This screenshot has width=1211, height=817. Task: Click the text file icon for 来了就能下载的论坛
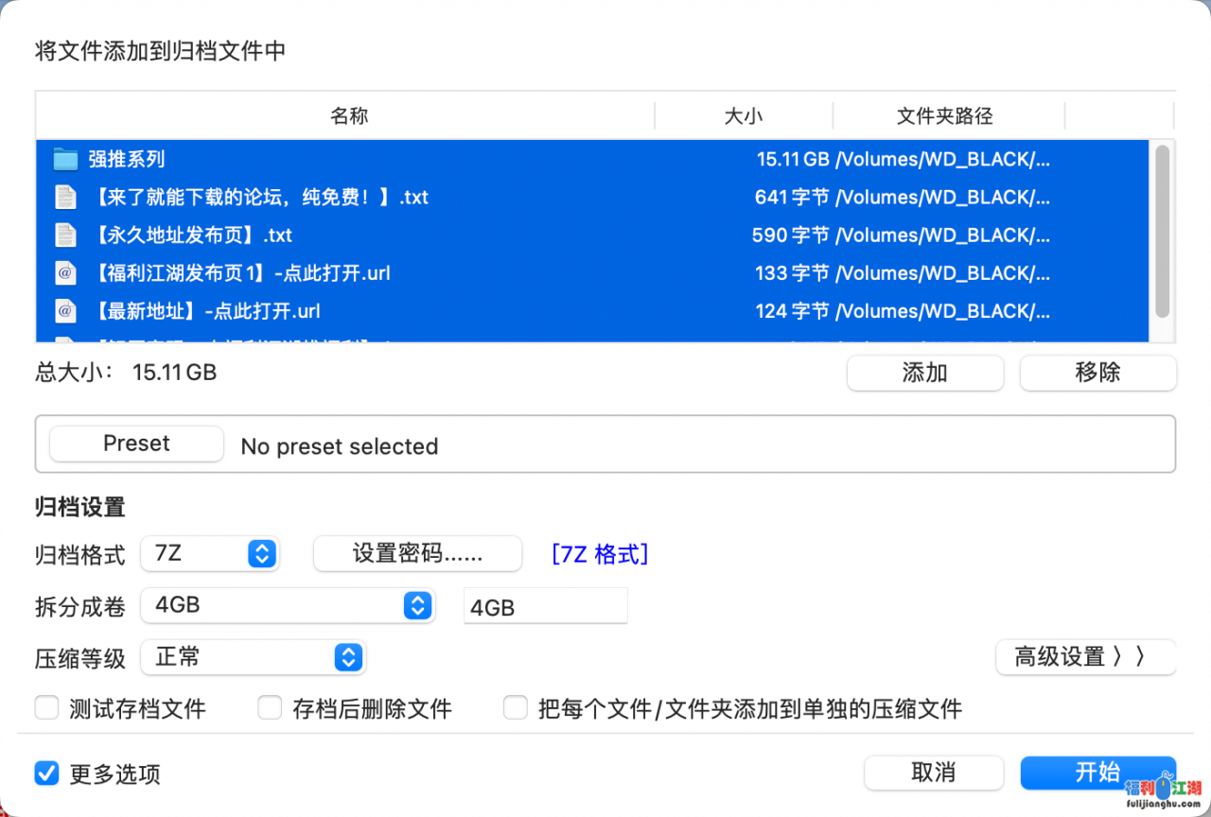(x=65, y=197)
